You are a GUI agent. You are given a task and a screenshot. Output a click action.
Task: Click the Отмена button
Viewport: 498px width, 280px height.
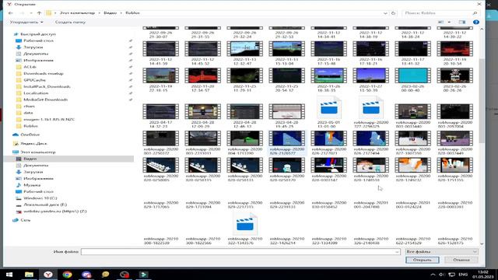click(x=461, y=260)
